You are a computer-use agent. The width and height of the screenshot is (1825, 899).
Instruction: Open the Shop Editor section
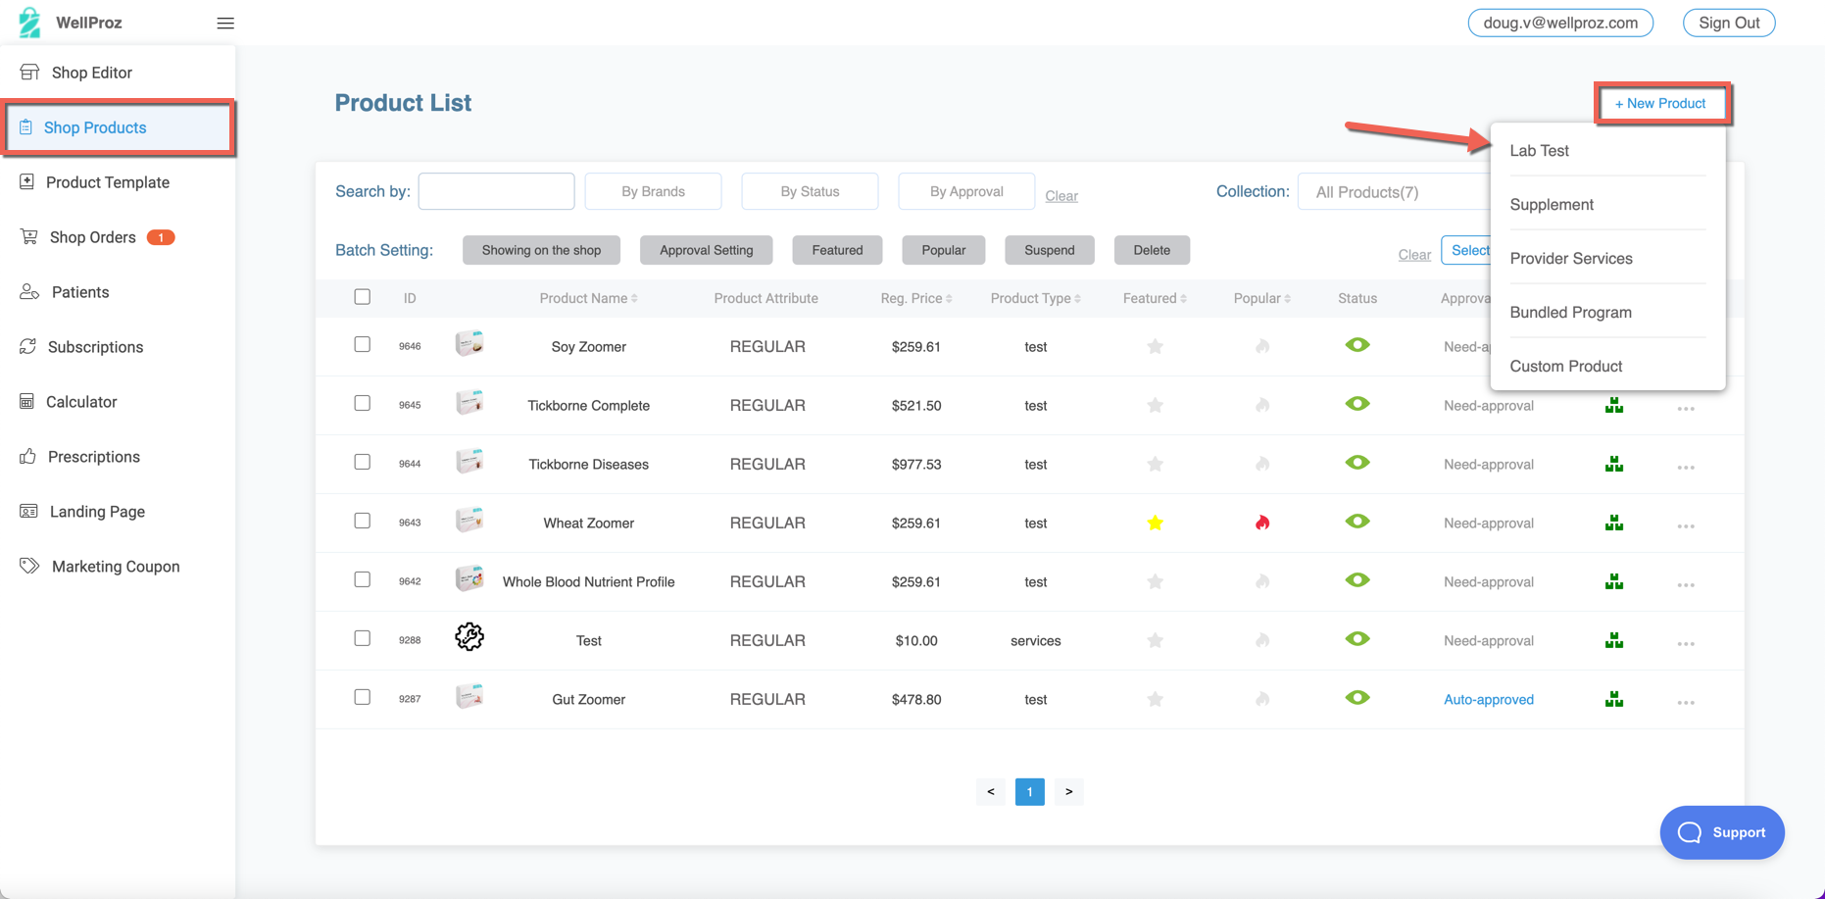[91, 72]
